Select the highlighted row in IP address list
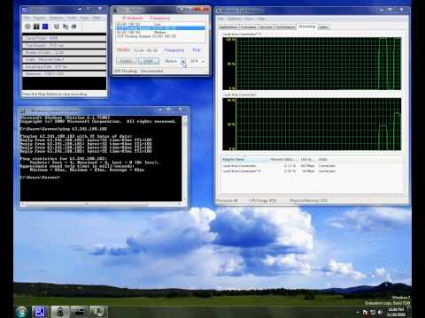The width and height of the screenshot is (425, 318). click(160, 28)
